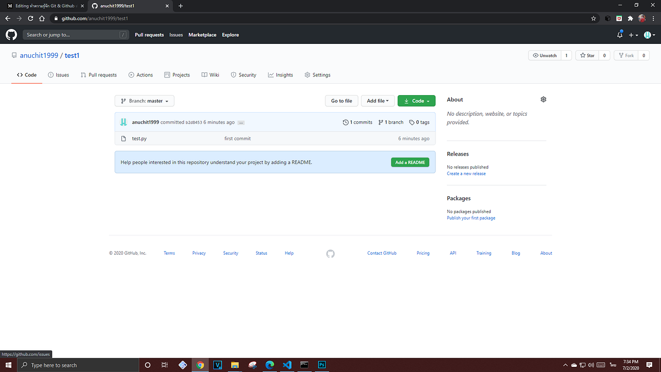This screenshot has height=372, width=661.
Task: Follow the Create a new release link
Action: tap(466, 173)
